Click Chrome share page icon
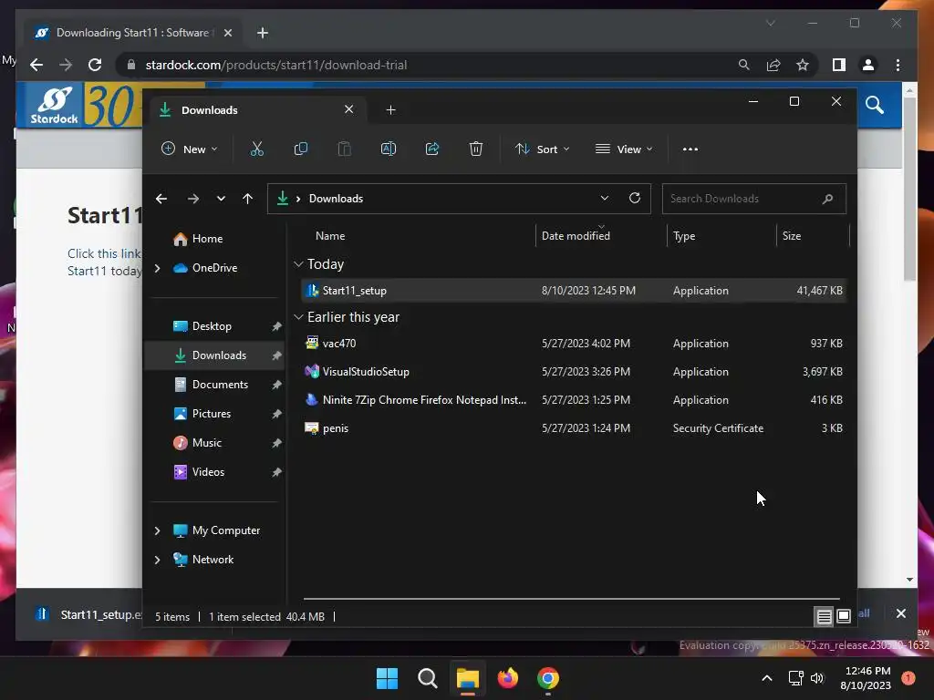The image size is (934, 700). tap(773, 65)
